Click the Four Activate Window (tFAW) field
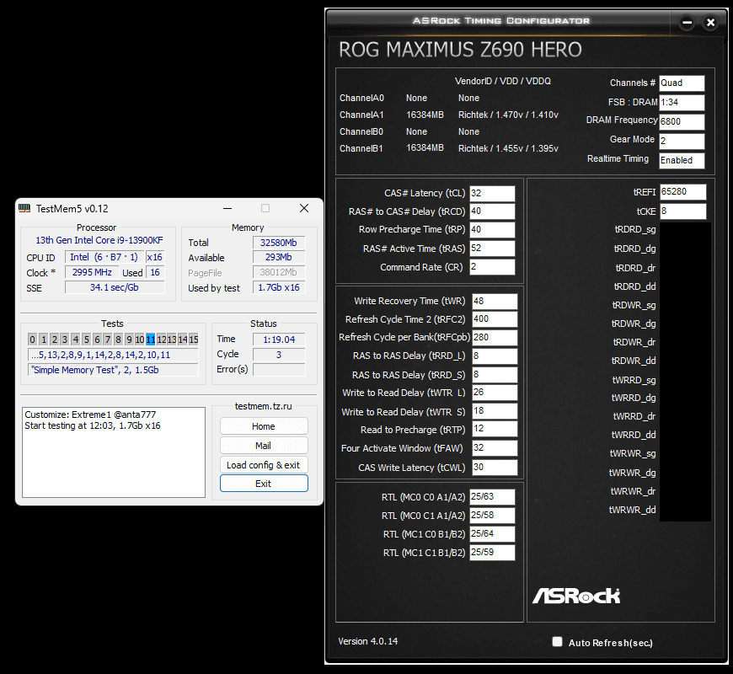Viewport: 733px width, 674px height. coord(495,447)
